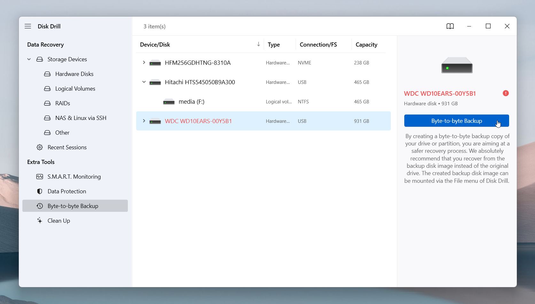
Task: Click the large drive image in details panel
Action: 457,65
